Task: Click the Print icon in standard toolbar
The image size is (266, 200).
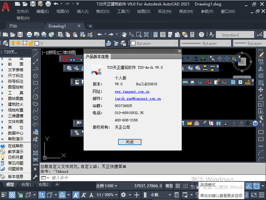Action: tap(29, 35)
